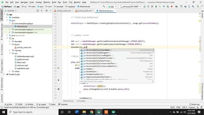Screen dimensions: 204x115
Task: Open the Profiler tool window
Action: (29, 104)
